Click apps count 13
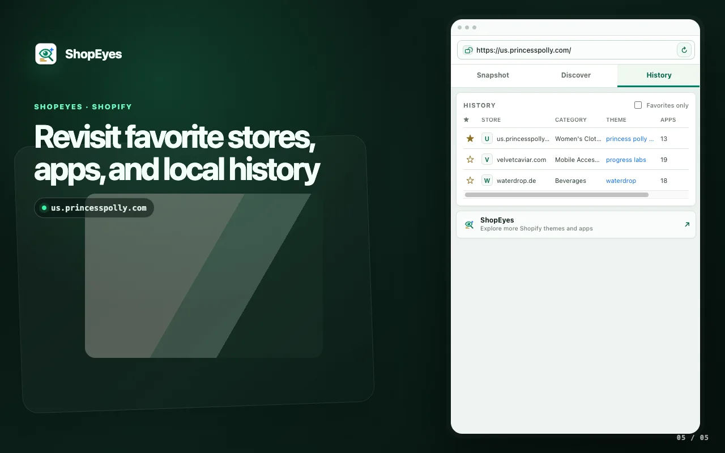Screen dimensions: 725x453 (x=664, y=139)
